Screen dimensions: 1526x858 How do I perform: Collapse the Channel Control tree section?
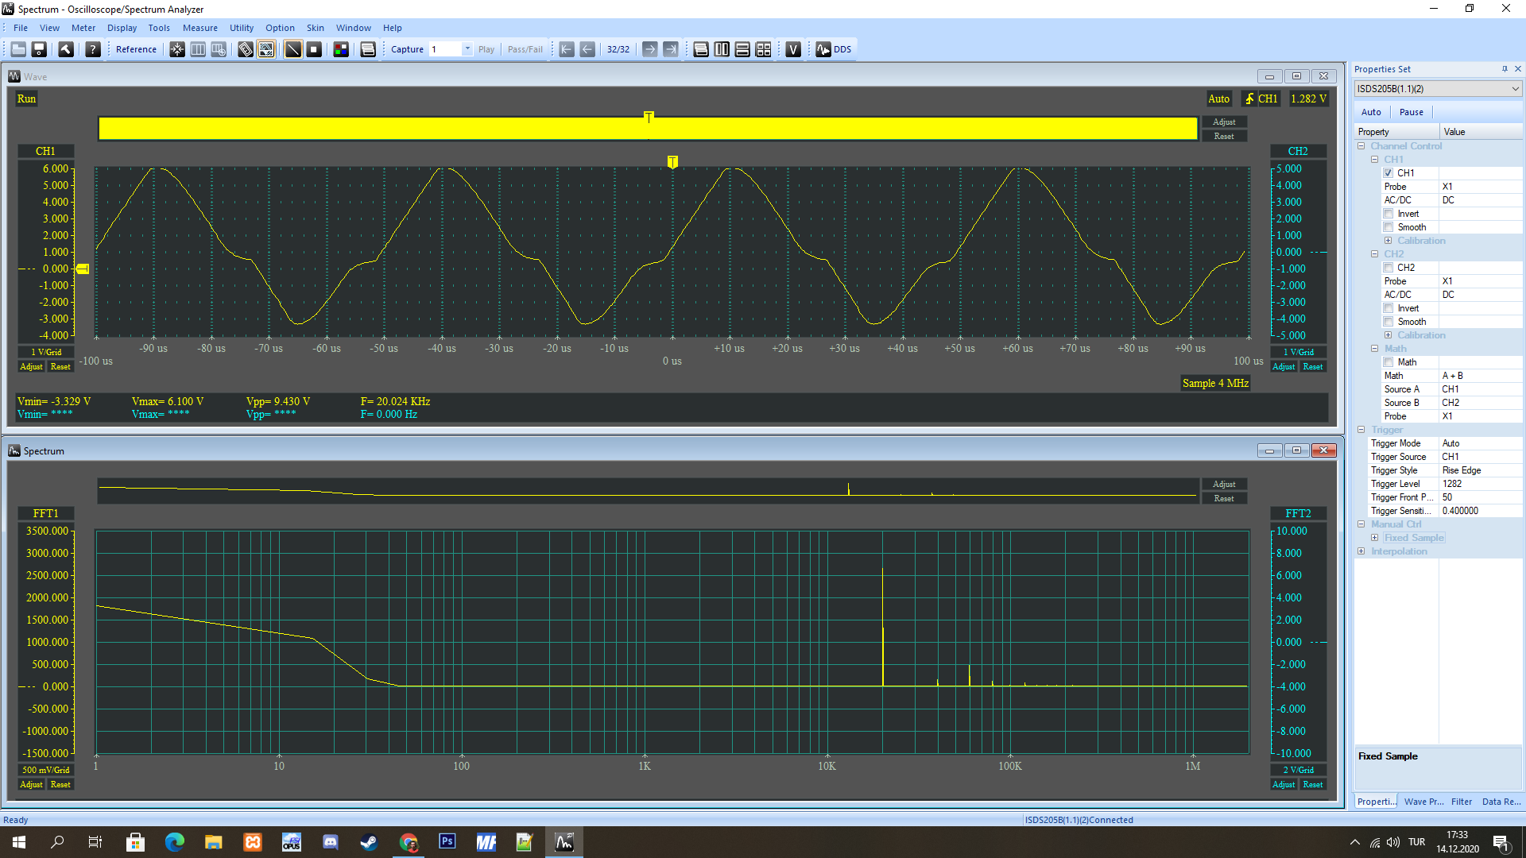(1361, 146)
